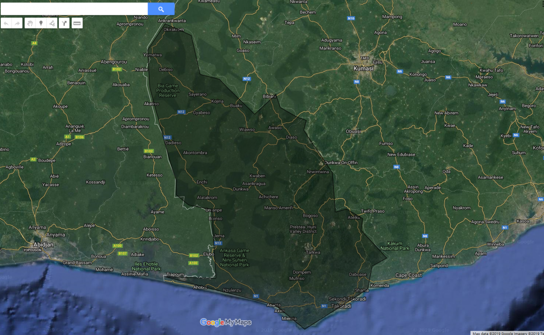Select the hand pan tool
544x335 pixels.
[30, 23]
